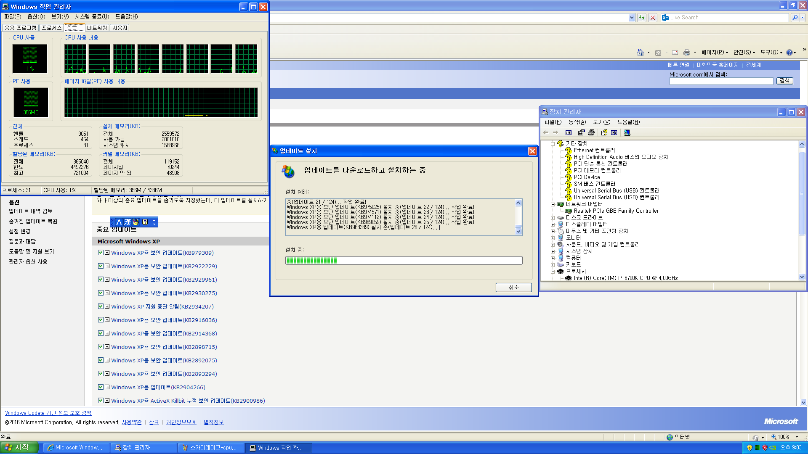Open the IE address bar dropdown arrow
The height and width of the screenshot is (454, 808).
point(632,18)
